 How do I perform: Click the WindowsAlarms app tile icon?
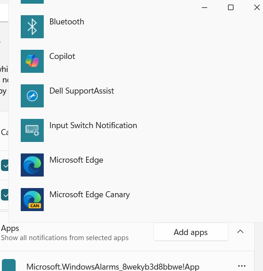pos(8,265)
